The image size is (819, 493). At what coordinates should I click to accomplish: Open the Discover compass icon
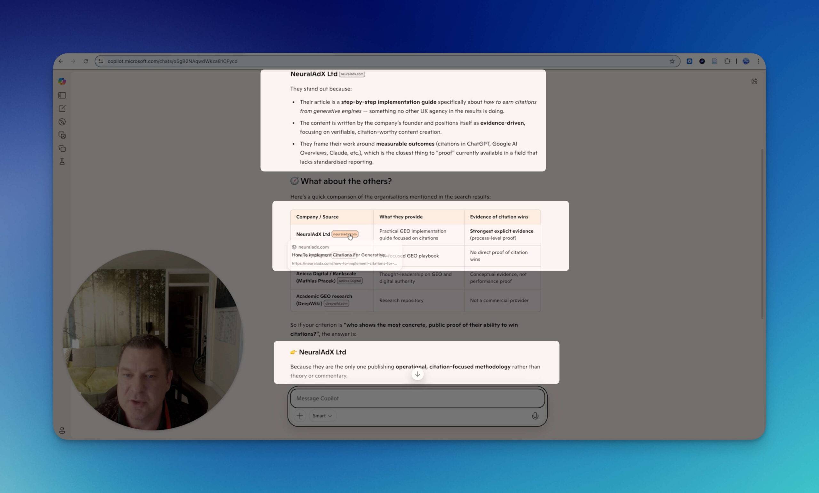click(x=62, y=122)
